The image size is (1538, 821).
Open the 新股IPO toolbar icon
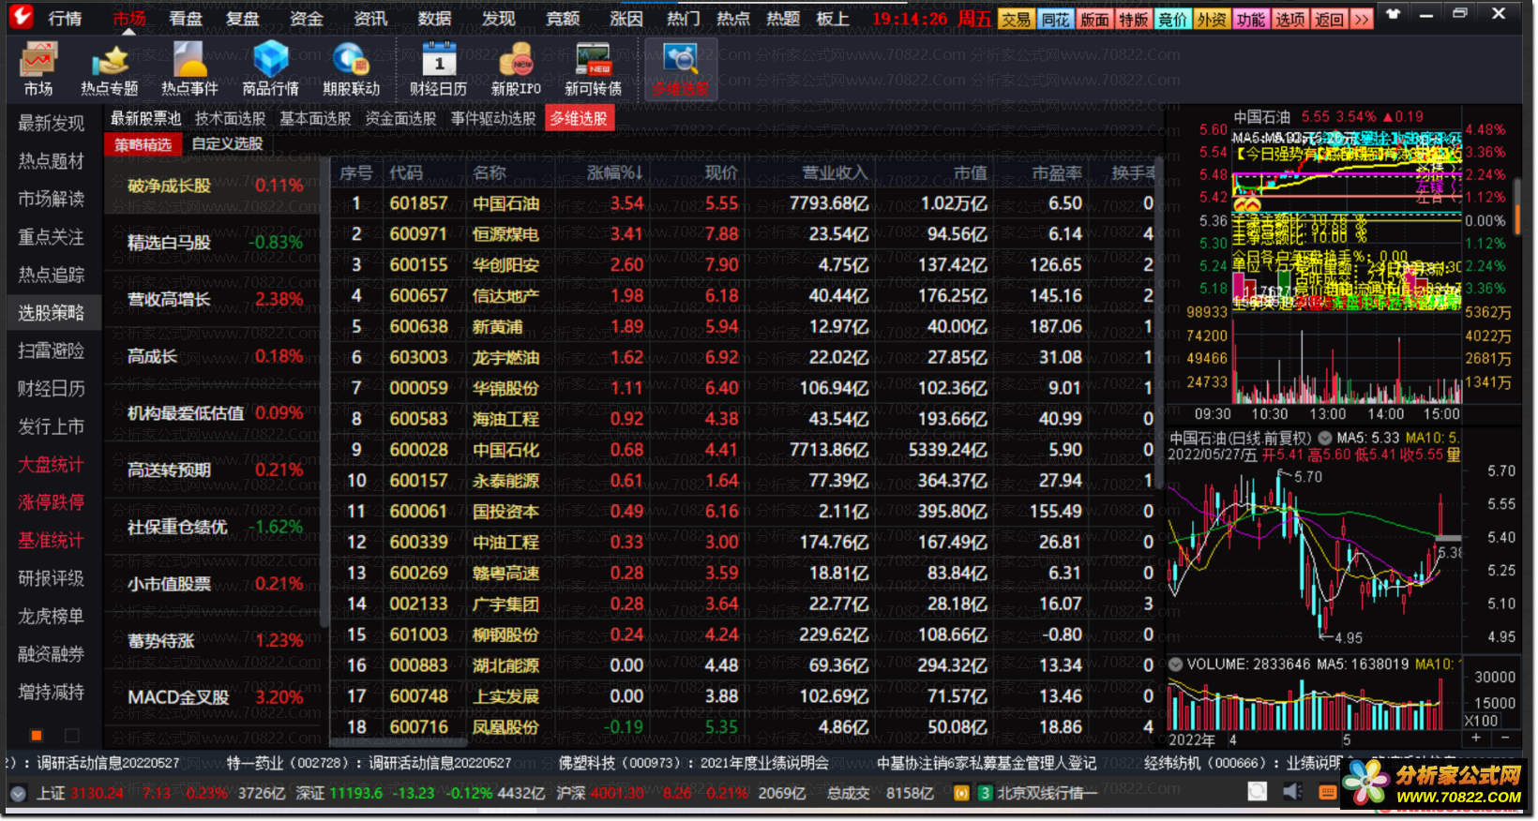516,69
